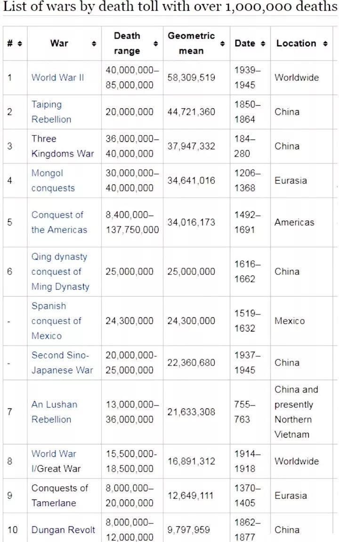Image resolution: width=339 pixels, height=542 pixels.
Task: Sort by Death range column arrows
Action: (156, 43)
